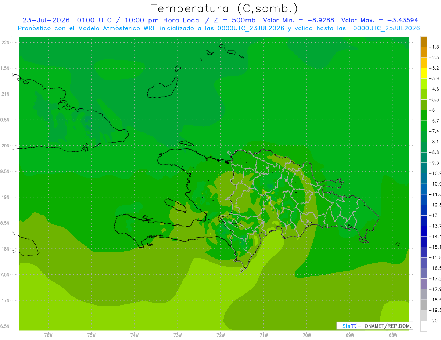Click the gray legend swatch between -18.6 and -19.3

click(x=424, y=304)
